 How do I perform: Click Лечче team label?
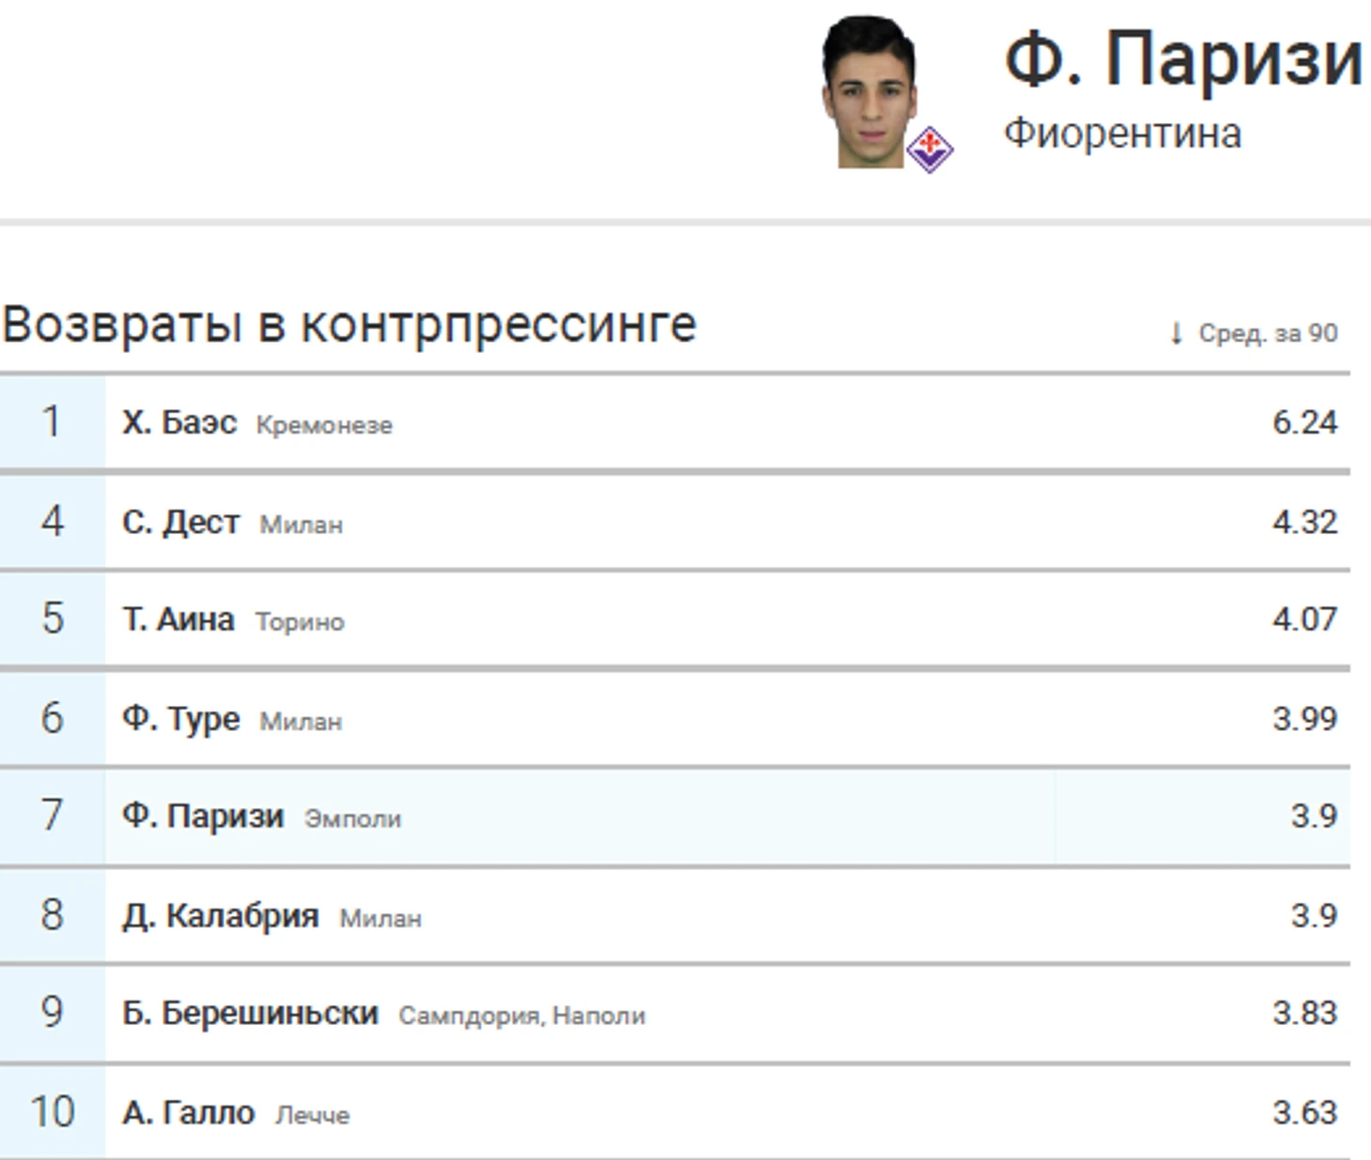pos(312,1116)
